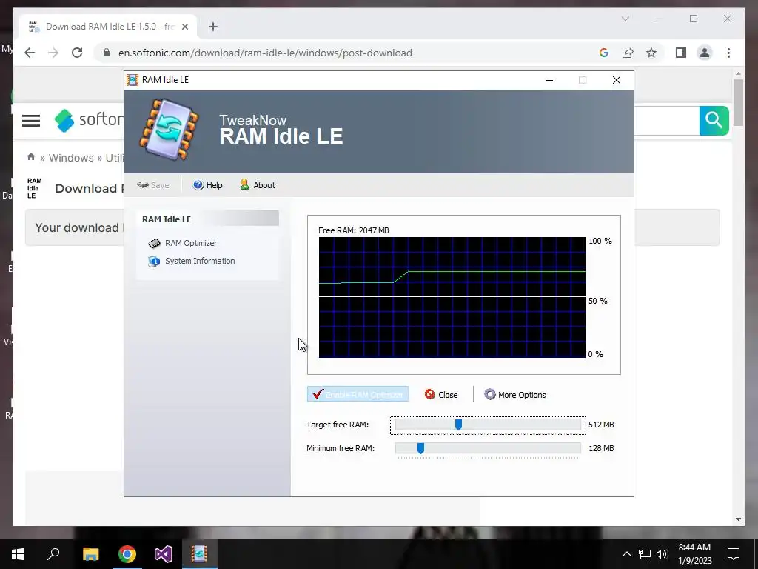758x569 pixels.
Task: Click the RAM Idle LE title bar icon
Action: click(x=133, y=80)
